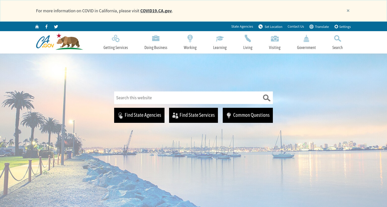The width and height of the screenshot is (387, 207).
Task: Click the Visiting camera icon
Action: pyautogui.click(x=275, y=38)
